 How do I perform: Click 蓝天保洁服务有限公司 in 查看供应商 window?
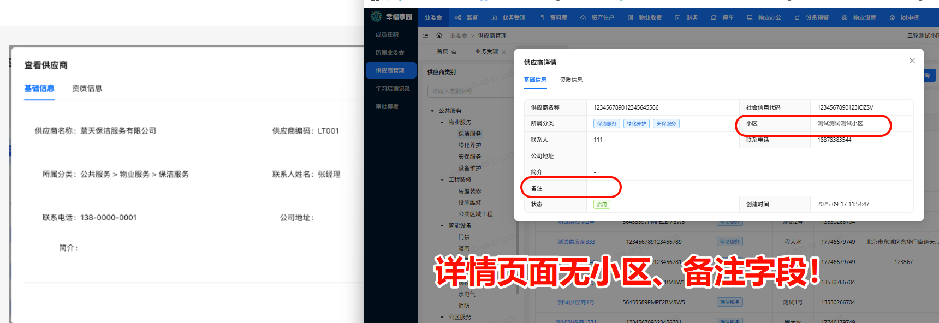(118, 131)
